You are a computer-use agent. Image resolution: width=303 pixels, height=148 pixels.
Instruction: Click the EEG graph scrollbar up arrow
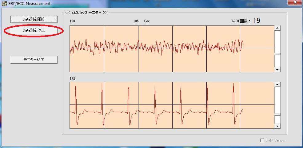coord(277,28)
